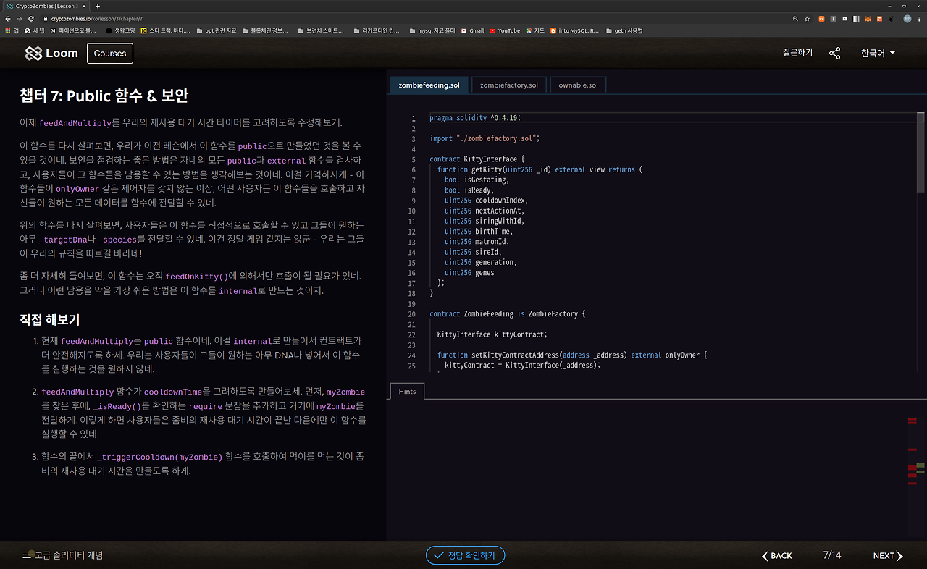Click the bool isGestating code line
The width and height of the screenshot is (927, 569).
[x=477, y=180]
